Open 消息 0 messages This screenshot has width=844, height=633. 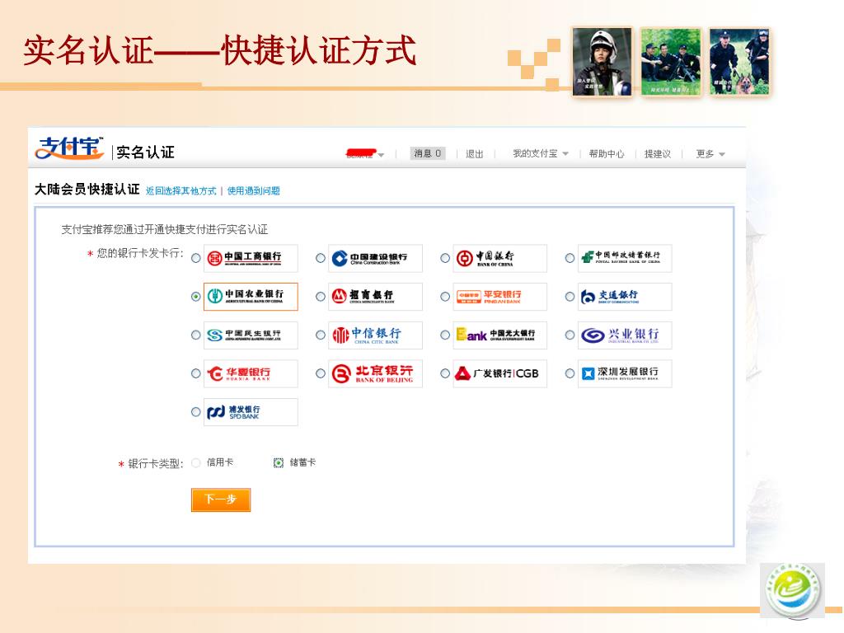pyautogui.click(x=428, y=153)
